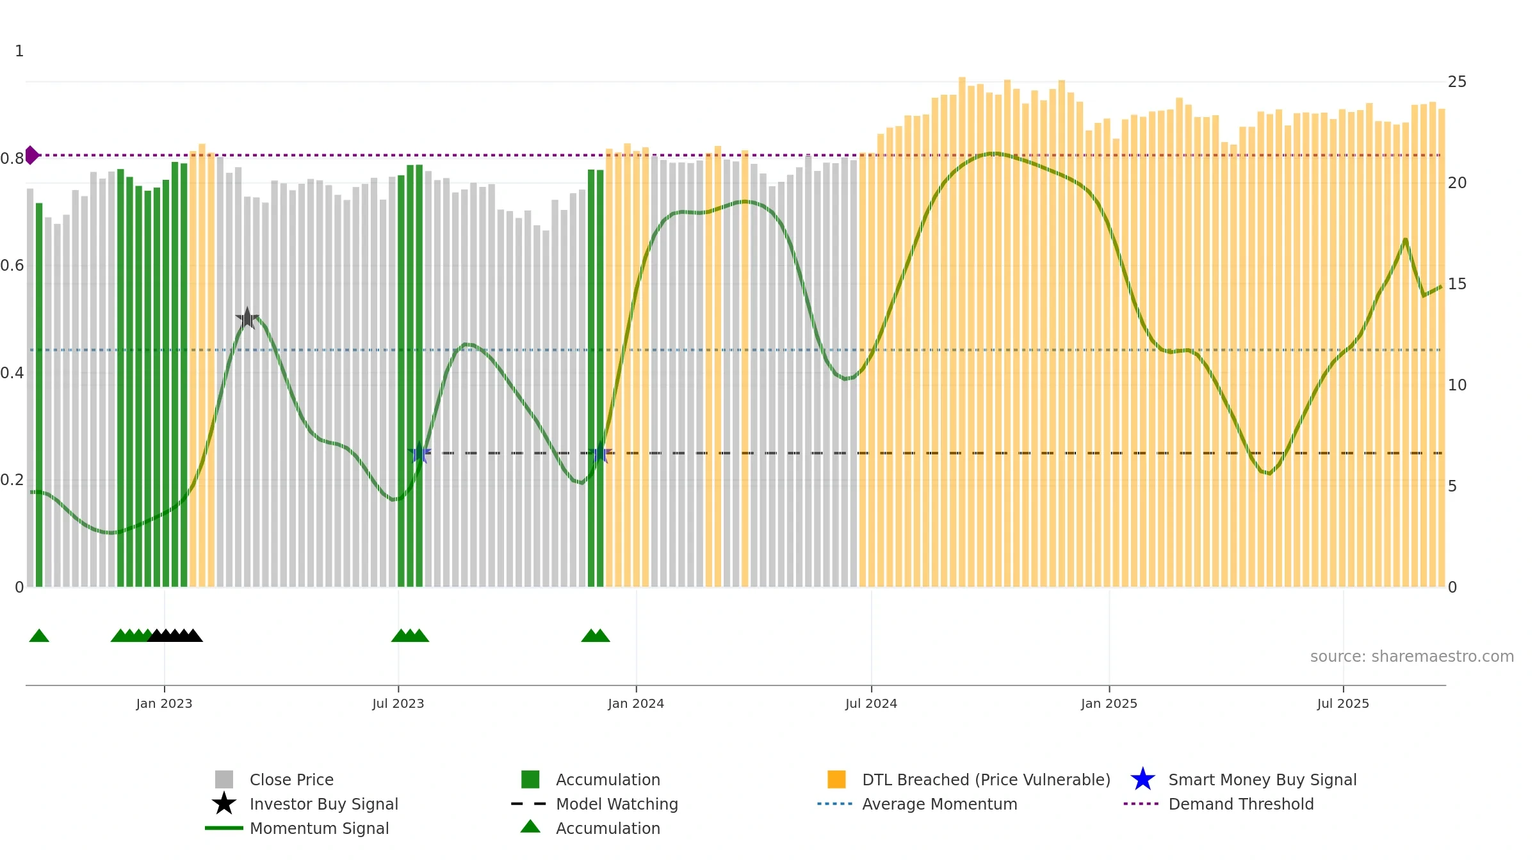The height and width of the screenshot is (864, 1537).
Task: Click the Jan 2024 axis label
Action: click(x=636, y=703)
